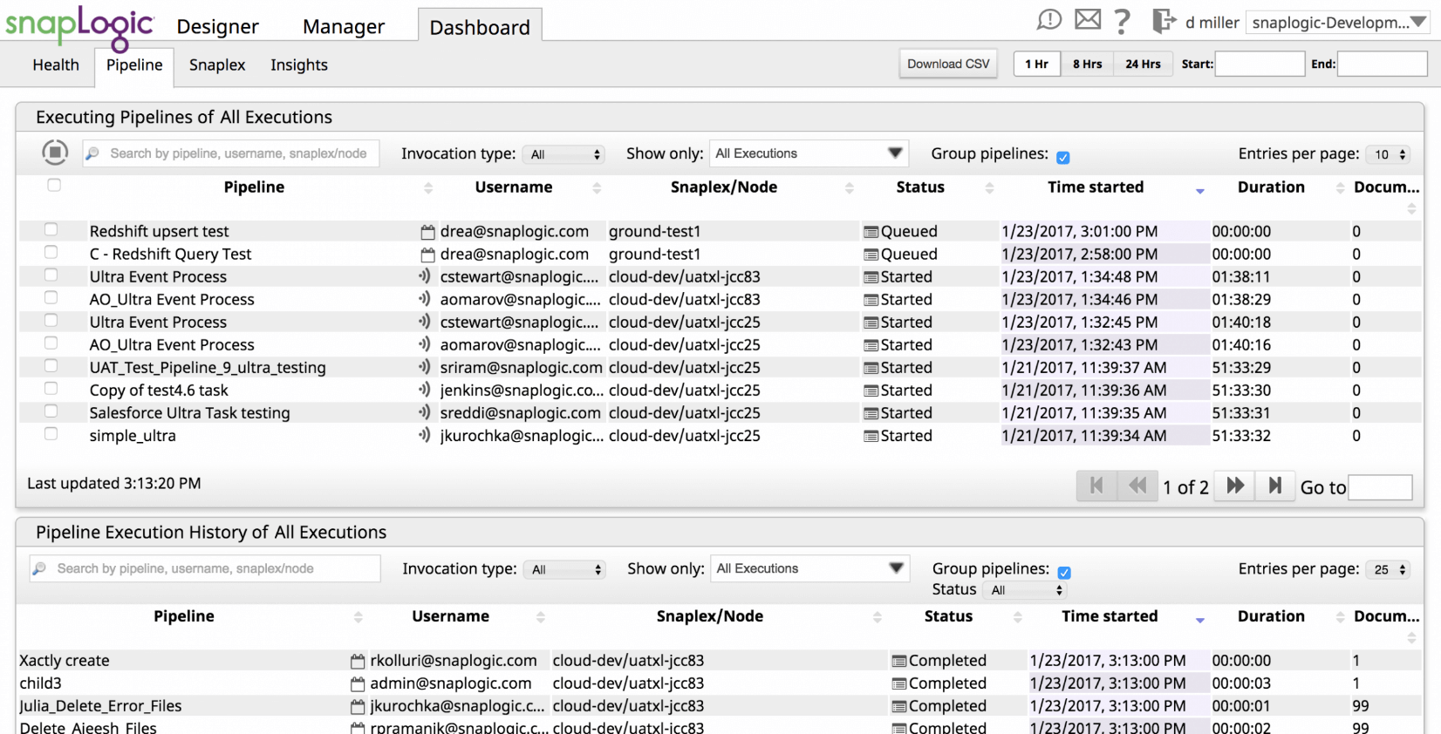This screenshot has height=734, width=1441.
Task: Go to previous page of executing pipelines
Action: (x=1137, y=486)
